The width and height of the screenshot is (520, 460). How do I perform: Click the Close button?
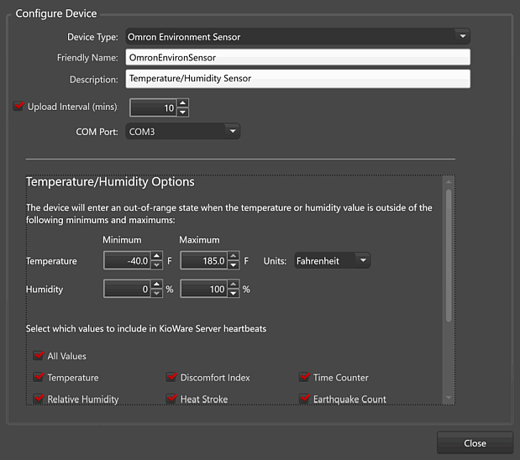pos(475,443)
